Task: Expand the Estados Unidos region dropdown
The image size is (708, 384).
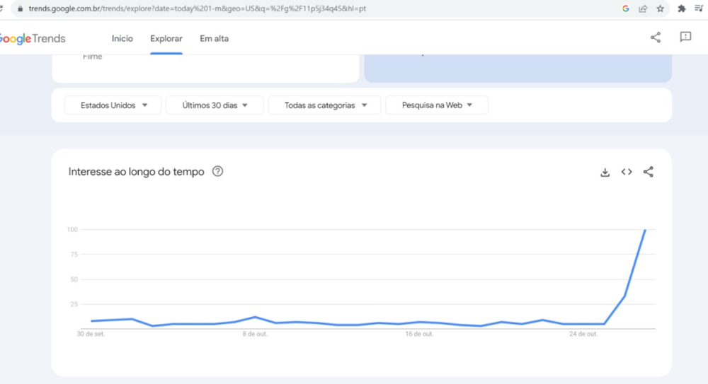Action: (x=113, y=105)
